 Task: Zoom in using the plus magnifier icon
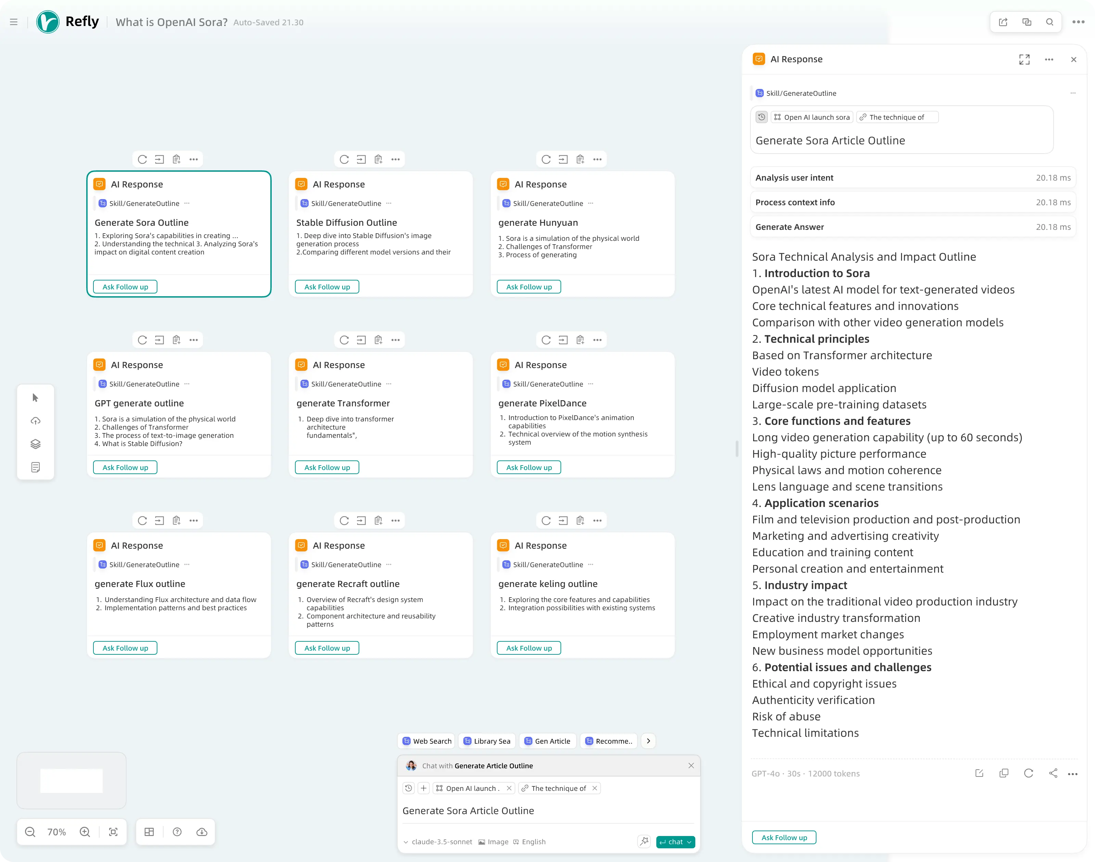point(85,832)
